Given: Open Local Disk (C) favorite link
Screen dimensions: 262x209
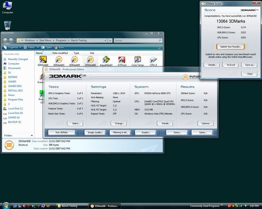Looking at the screenshot, I should (x=15, y=108).
